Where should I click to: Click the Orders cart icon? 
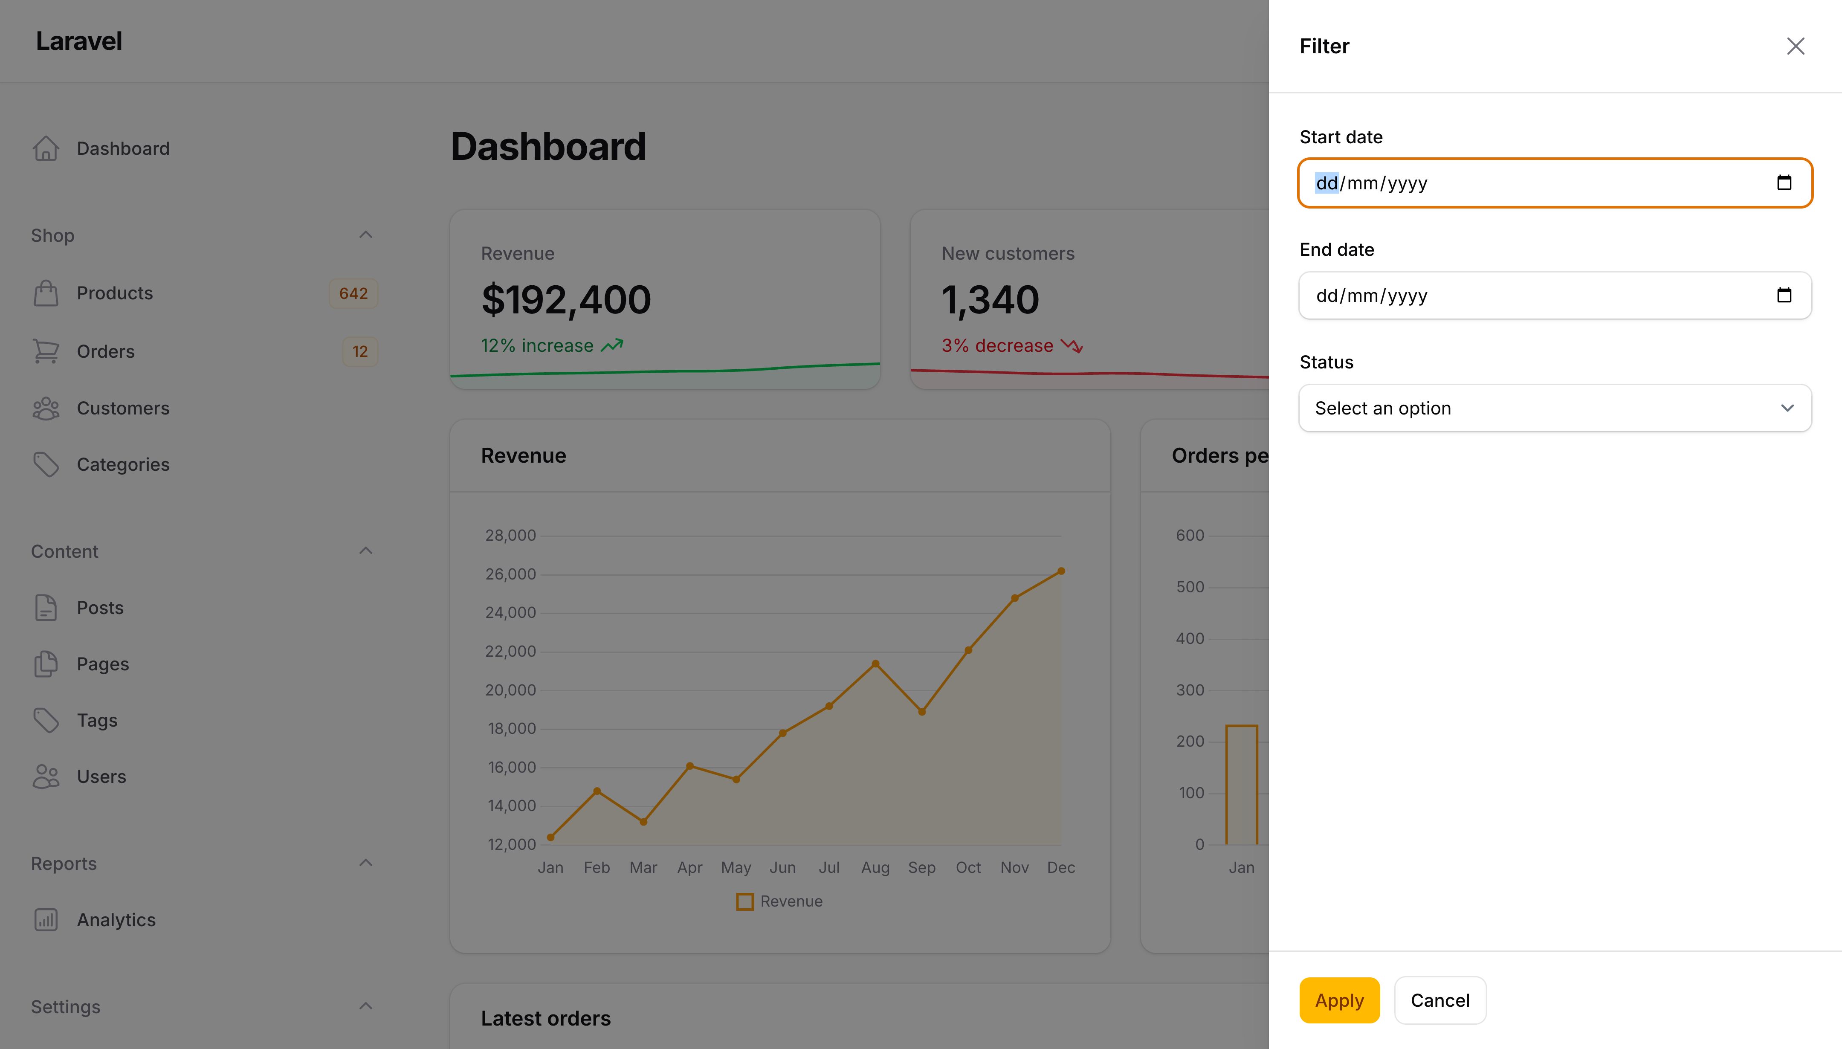tap(46, 351)
